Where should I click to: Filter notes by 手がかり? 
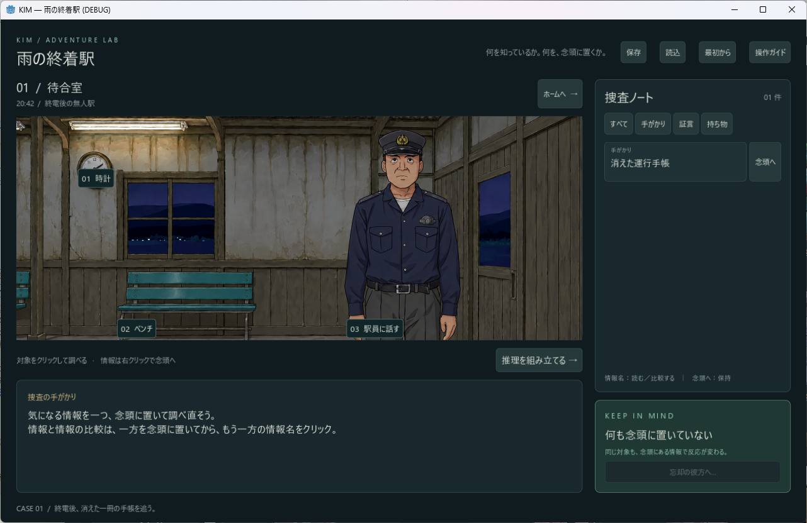point(653,124)
